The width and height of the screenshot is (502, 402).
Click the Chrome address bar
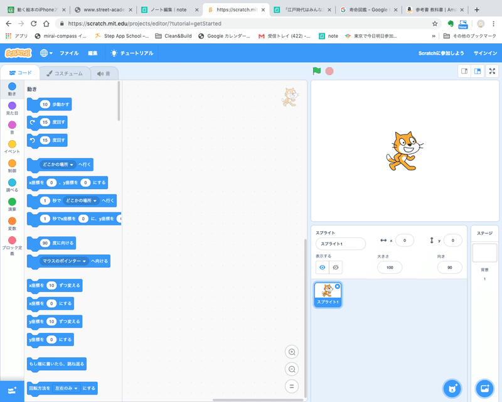[x=247, y=23]
